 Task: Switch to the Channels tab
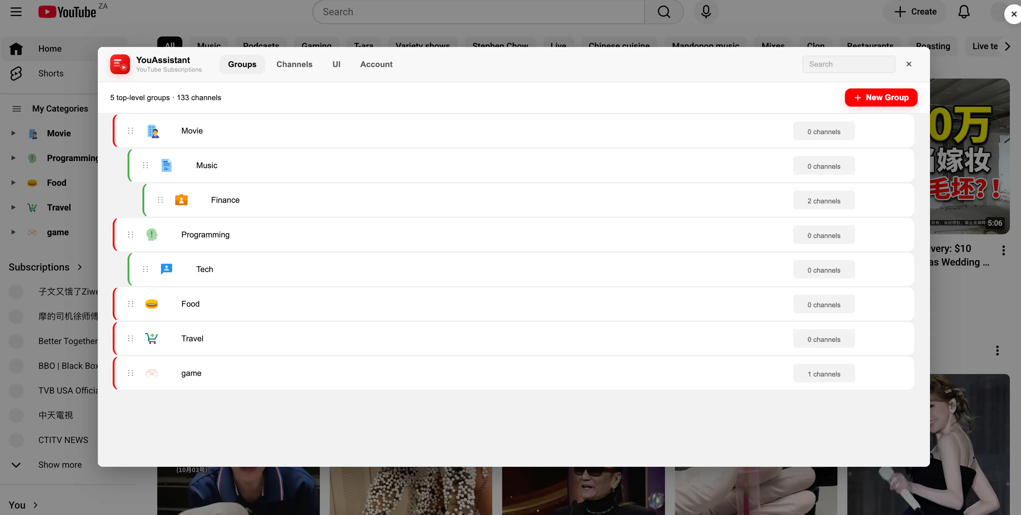pyautogui.click(x=294, y=64)
